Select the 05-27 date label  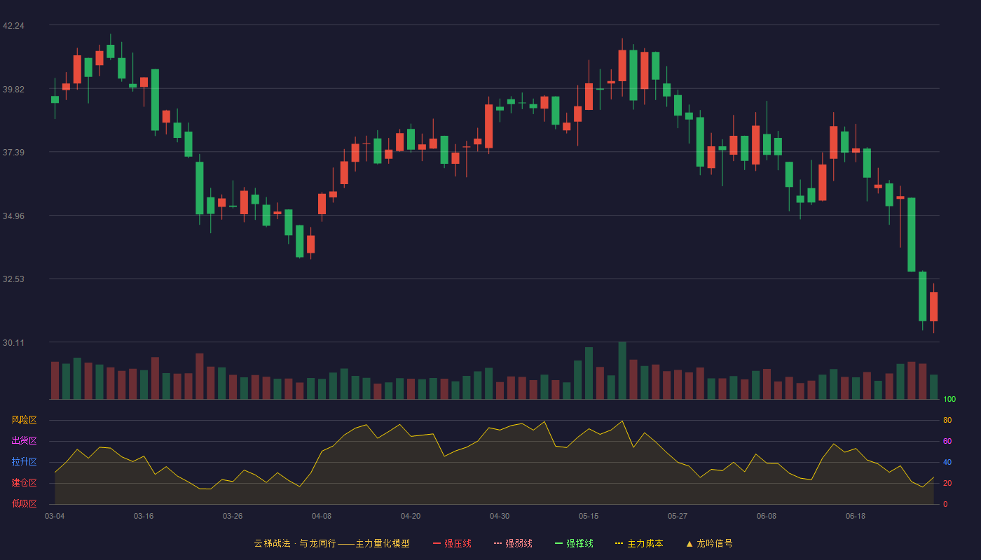click(x=678, y=516)
